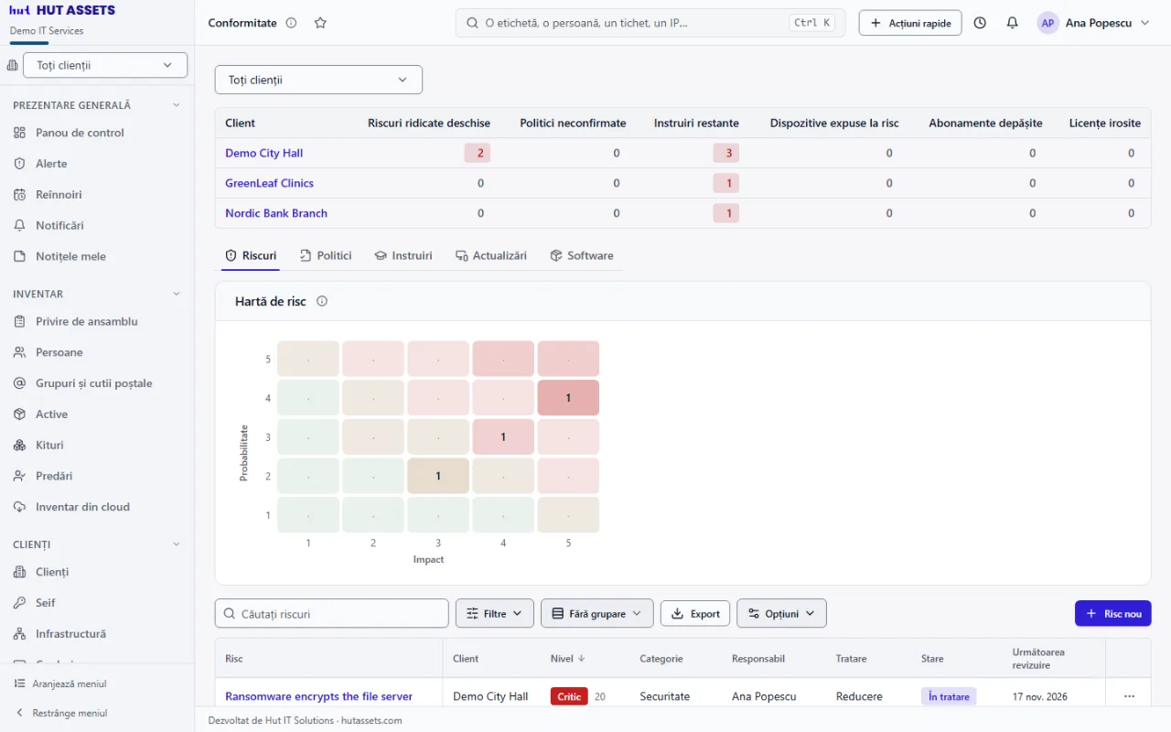Switch to the Actualizări tab
Viewport: 1171px width, 732px height.
[x=491, y=255]
